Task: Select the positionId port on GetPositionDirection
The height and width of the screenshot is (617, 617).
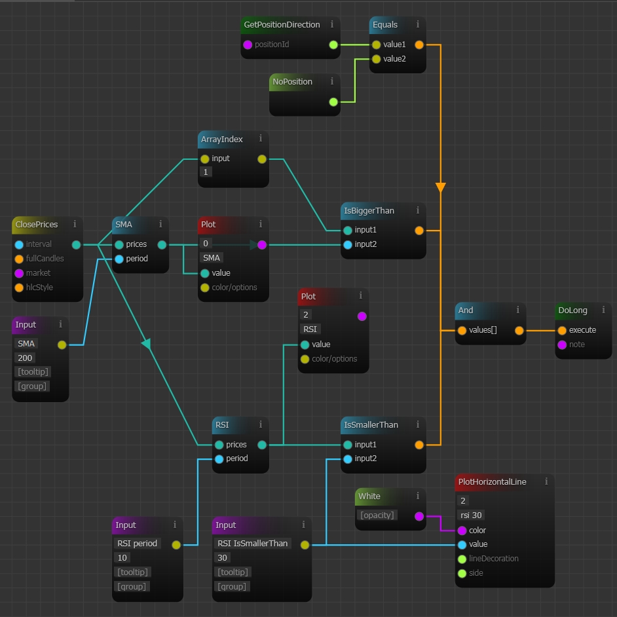Action: point(248,45)
